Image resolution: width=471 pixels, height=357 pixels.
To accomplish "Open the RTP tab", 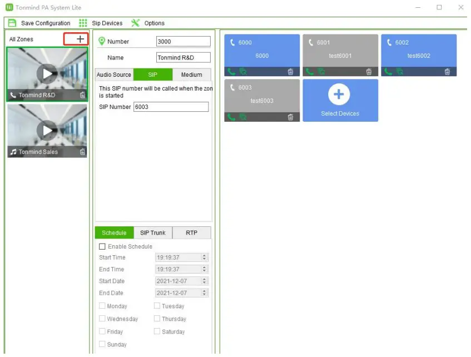I will click(192, 233).
